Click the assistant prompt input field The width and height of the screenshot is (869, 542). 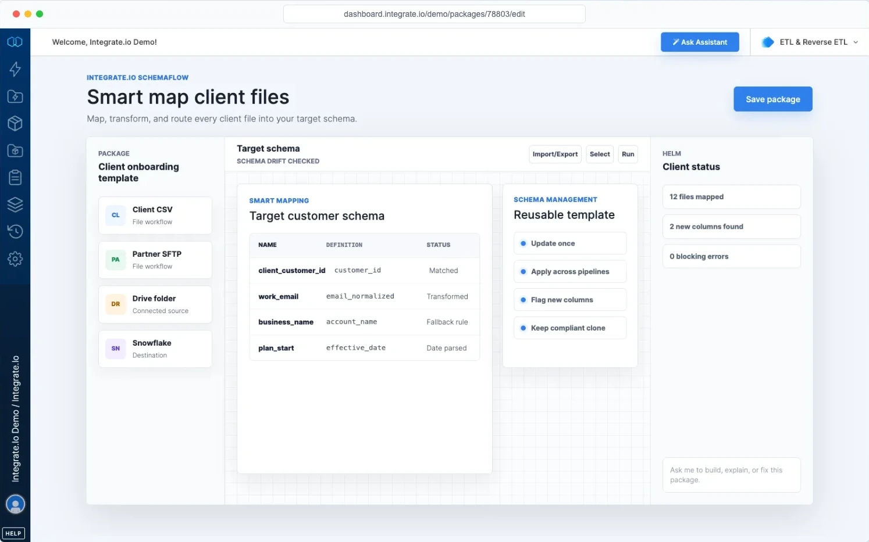click(x=732, y=475)
